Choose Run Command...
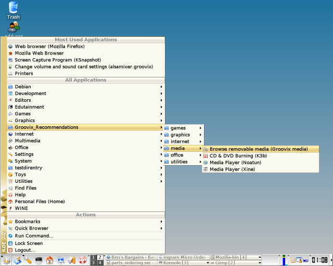 pos(86,236)
